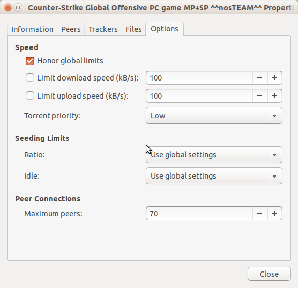This screenshot has height=288, width=298.
Task: Increase download speed limit with plus button
Action: 275,78
